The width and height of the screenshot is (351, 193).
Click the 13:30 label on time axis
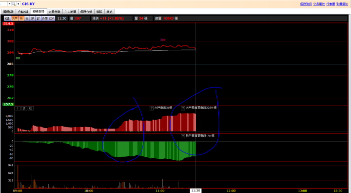coord(338,191)
